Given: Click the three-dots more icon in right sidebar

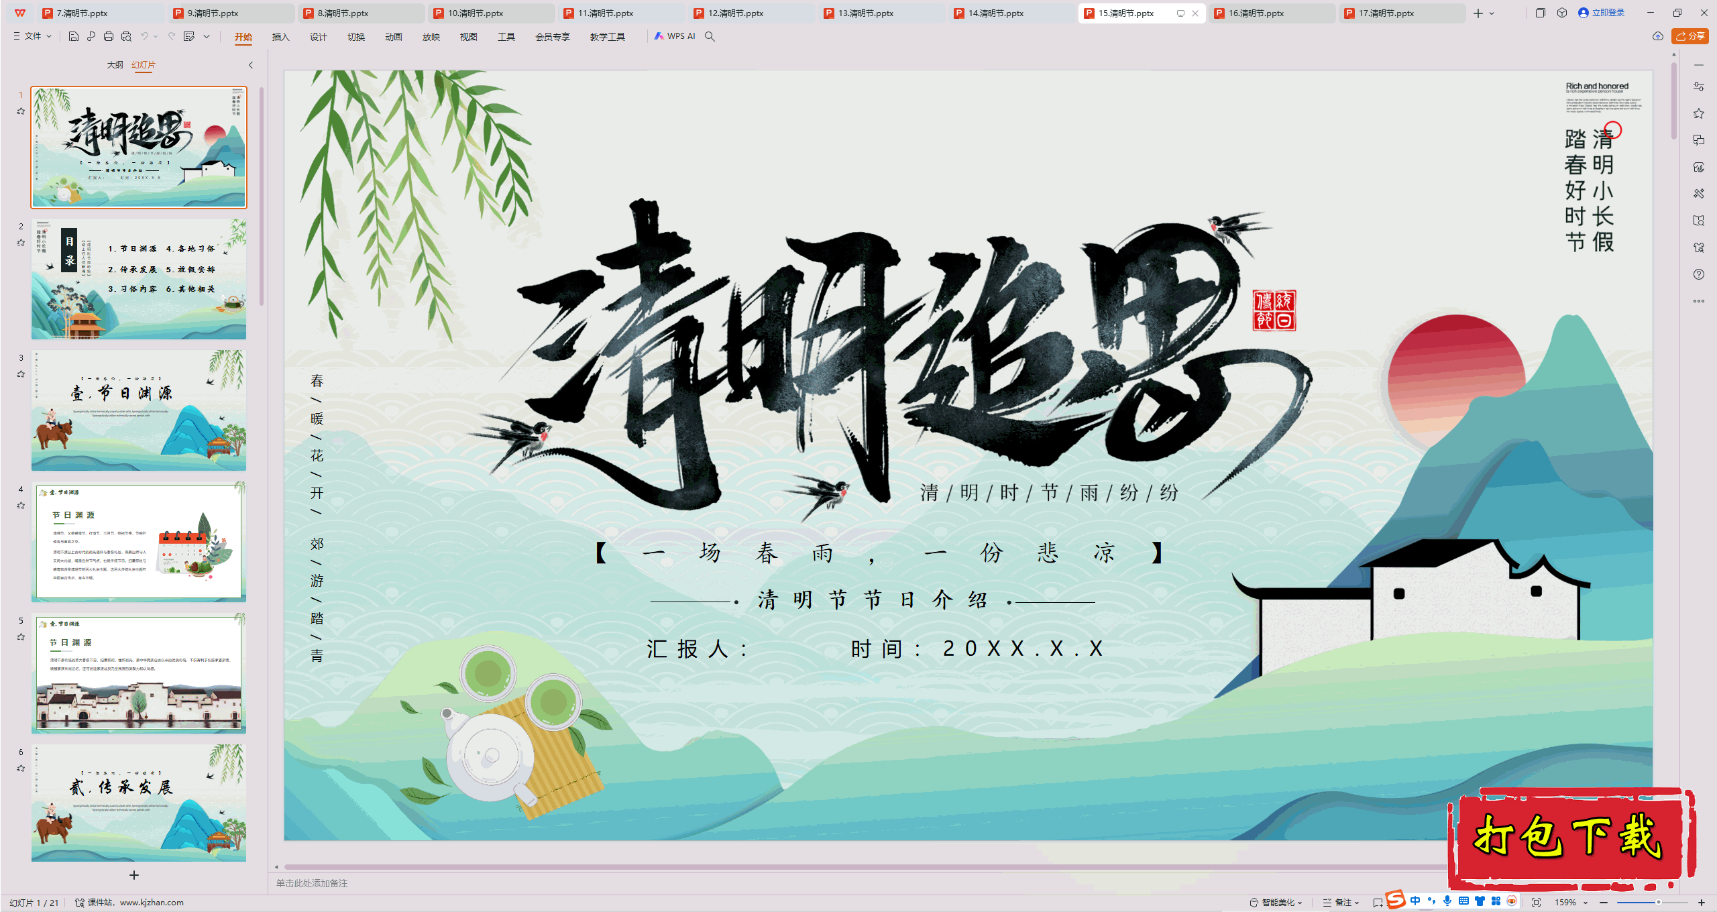Looking at the screenshot, I should (1699, 301).
